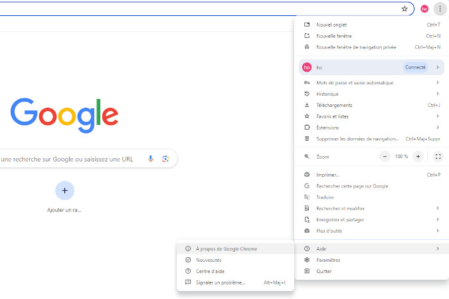The width and height of the screenshot is (449, 299).
Task: Click the voice search microphone icon
Action: (x=151, y=159)
